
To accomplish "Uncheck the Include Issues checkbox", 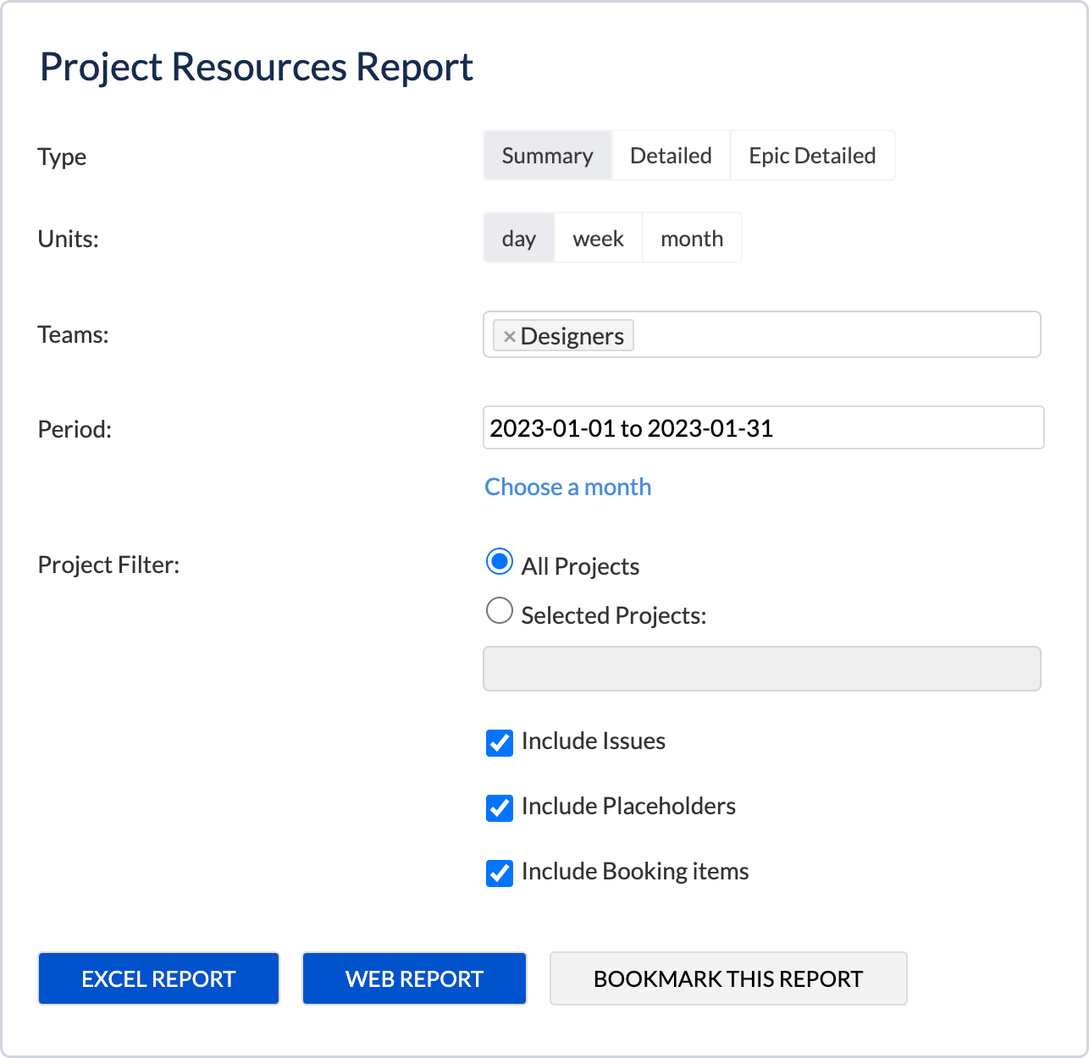I will point(500,743).
